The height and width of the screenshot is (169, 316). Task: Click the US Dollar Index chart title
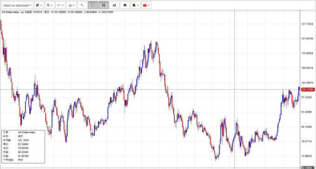(11, 12)
